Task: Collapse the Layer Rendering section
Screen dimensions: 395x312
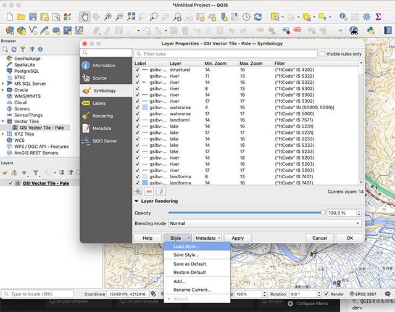Action: tap(136, 201)
